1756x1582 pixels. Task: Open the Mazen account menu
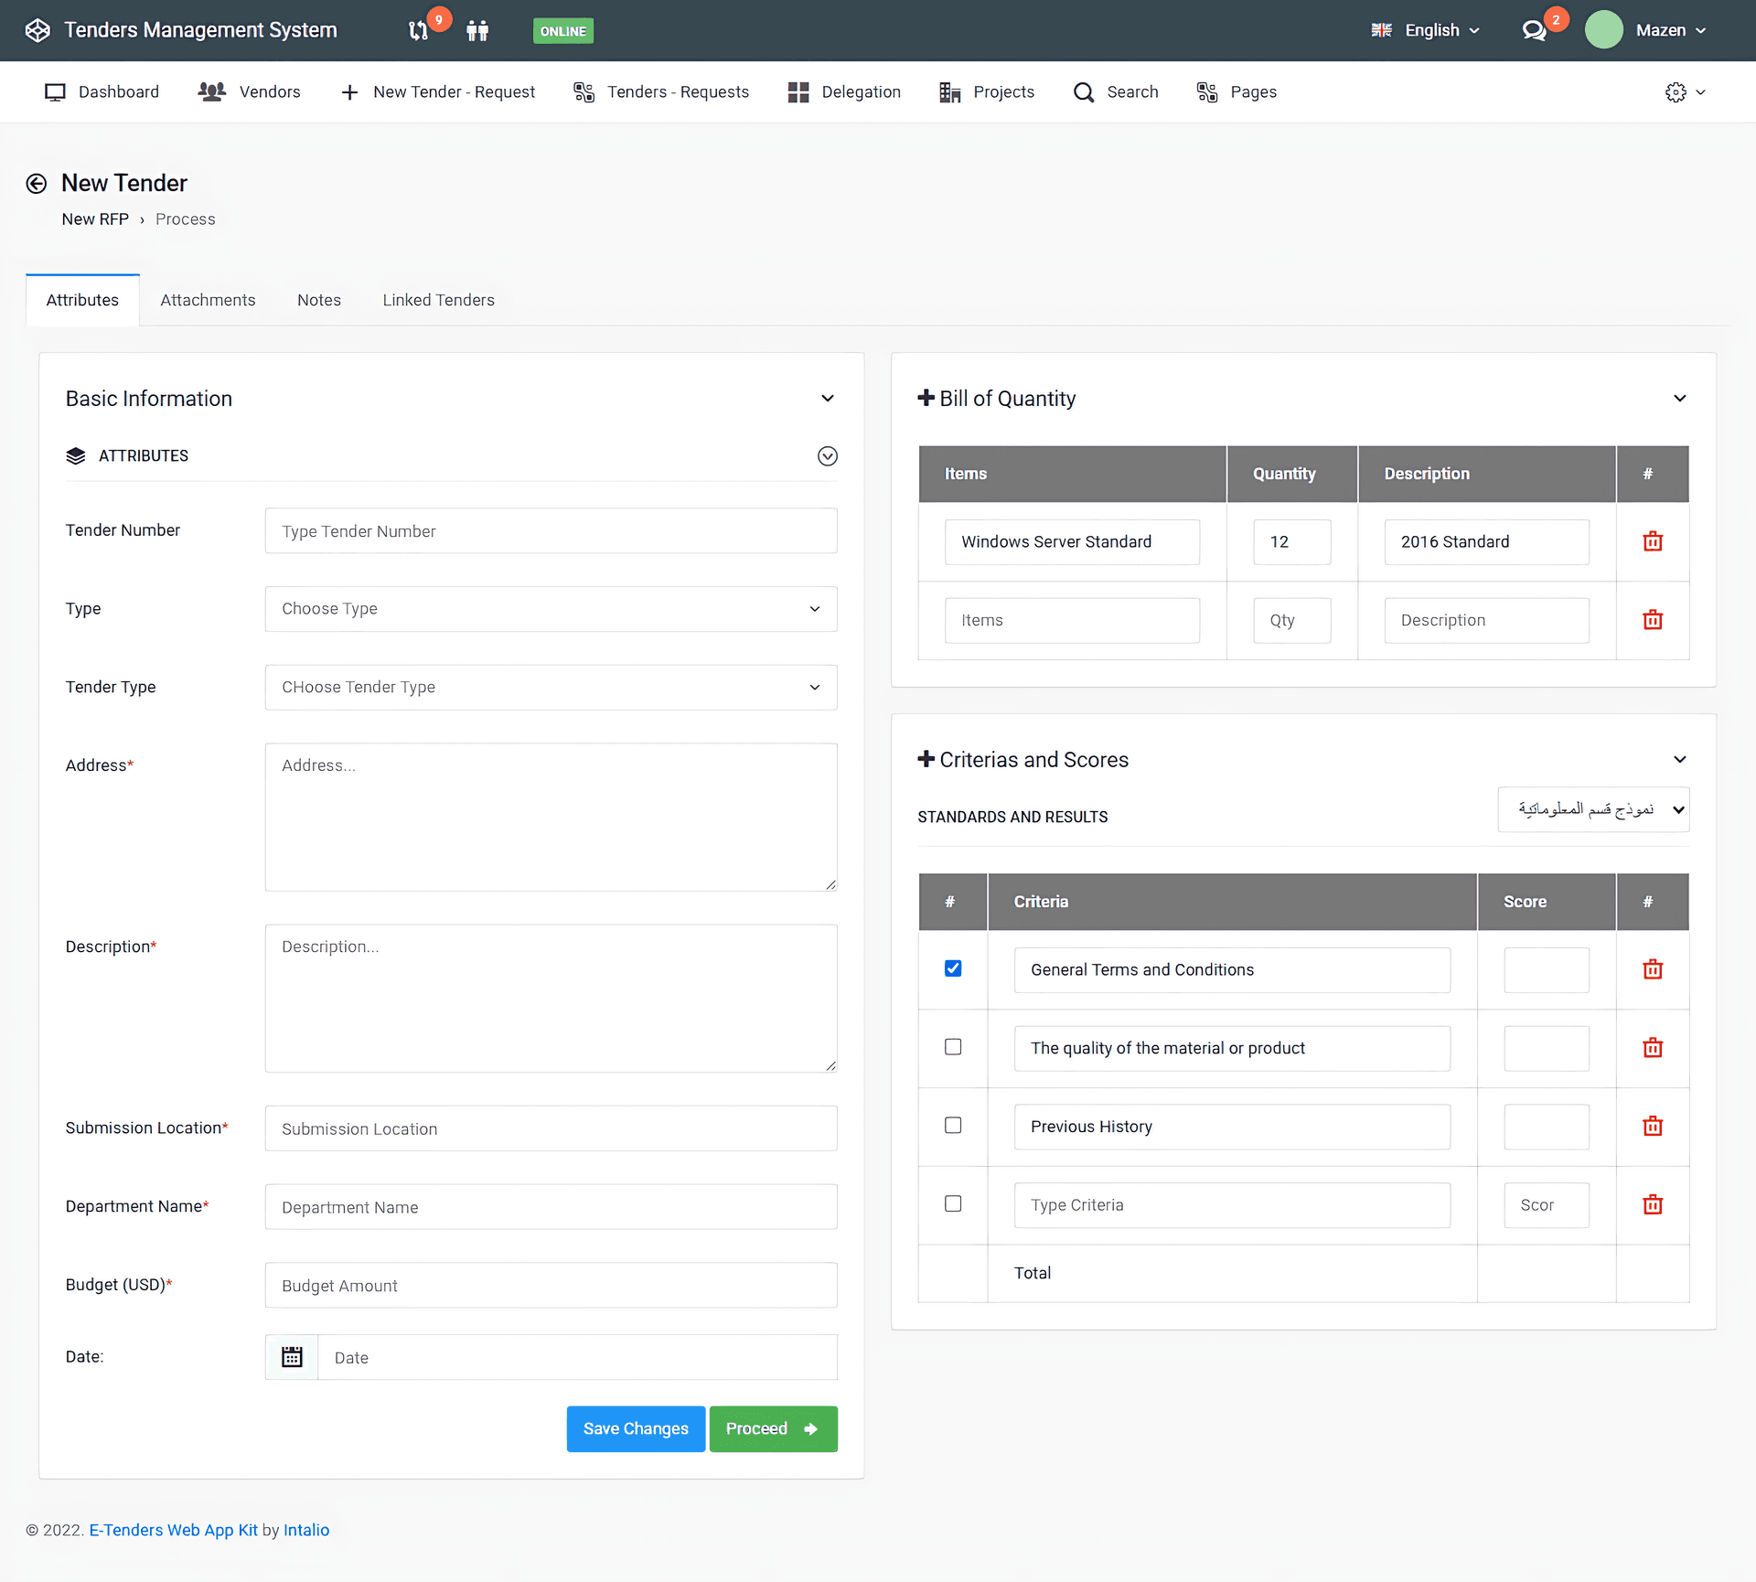(x=1672, y=30)
